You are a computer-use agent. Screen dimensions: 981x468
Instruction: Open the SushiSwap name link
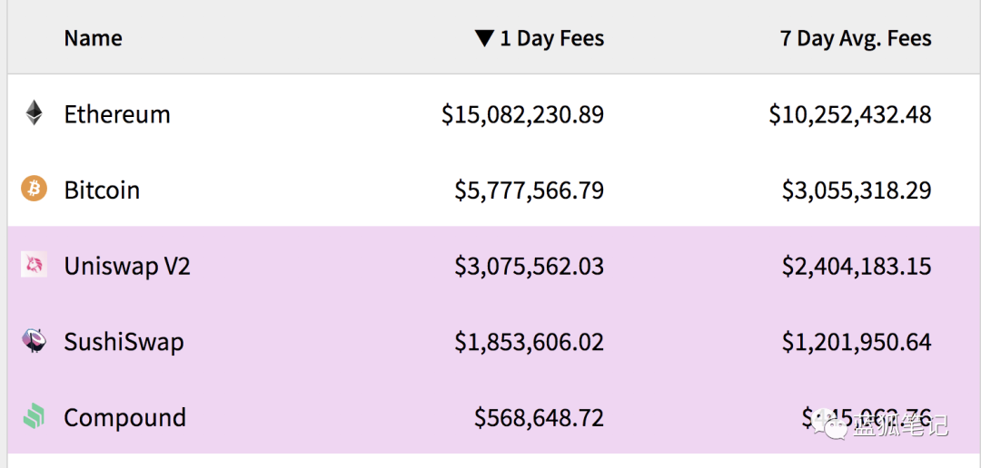pos(124,342)
